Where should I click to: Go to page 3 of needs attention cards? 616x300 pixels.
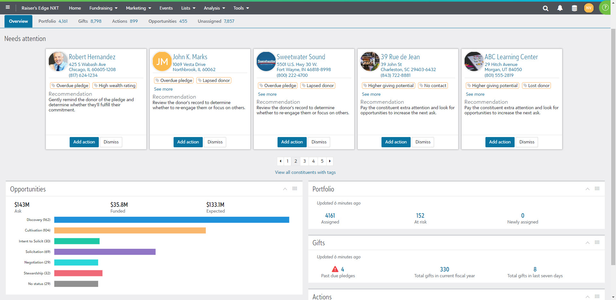pyautogui.click(x=304, y=161)
